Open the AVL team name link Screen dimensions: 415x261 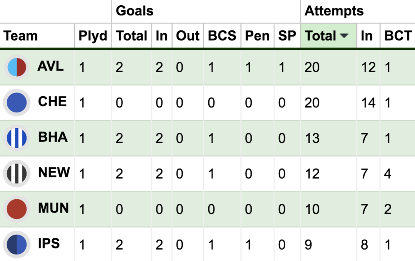(51, 66)
